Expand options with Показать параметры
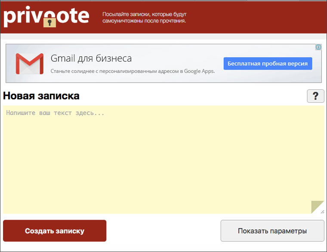Viewport: 327px width, 252px height. [272, 231]
